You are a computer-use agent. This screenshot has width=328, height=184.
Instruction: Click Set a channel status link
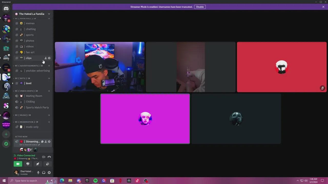[30, 145]
